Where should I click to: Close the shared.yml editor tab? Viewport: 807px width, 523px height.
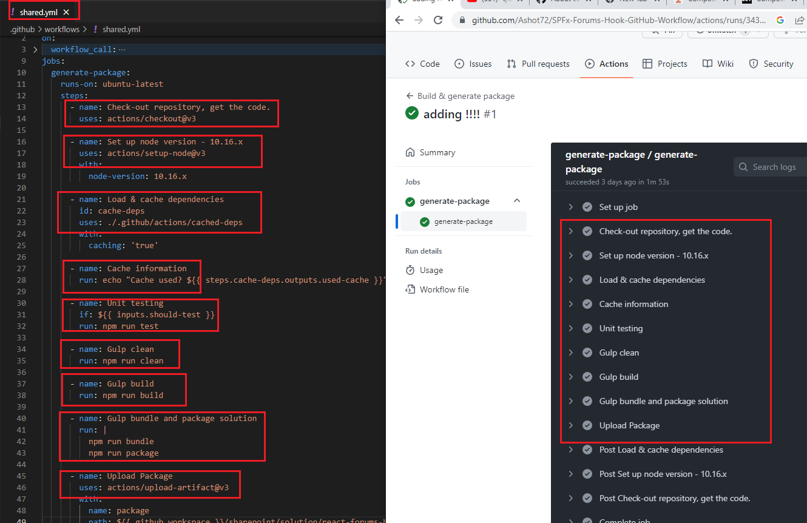click(66, 12)
